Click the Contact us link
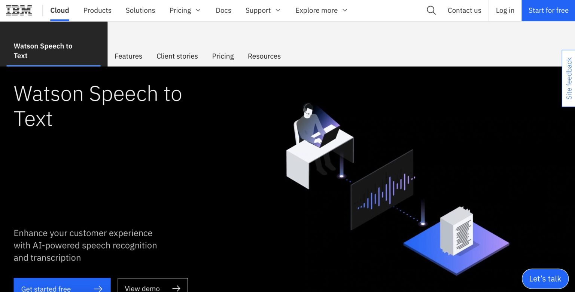The width and height of the screenshot is (575, 292). [x=464, y=10]
